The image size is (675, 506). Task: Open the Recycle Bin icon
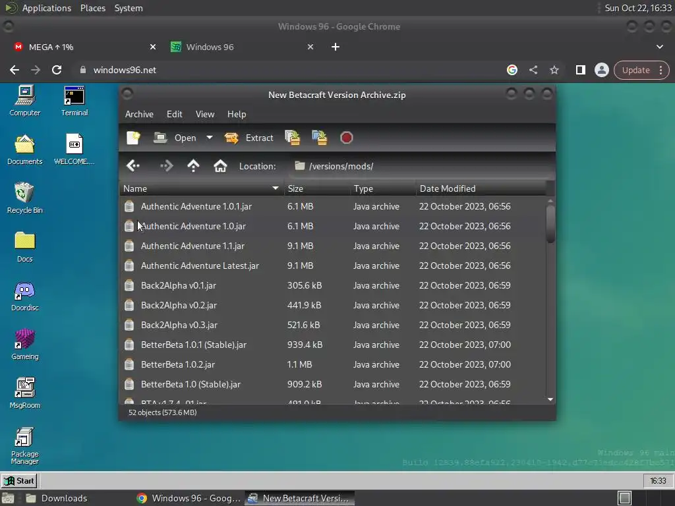[x=25, y=198]
